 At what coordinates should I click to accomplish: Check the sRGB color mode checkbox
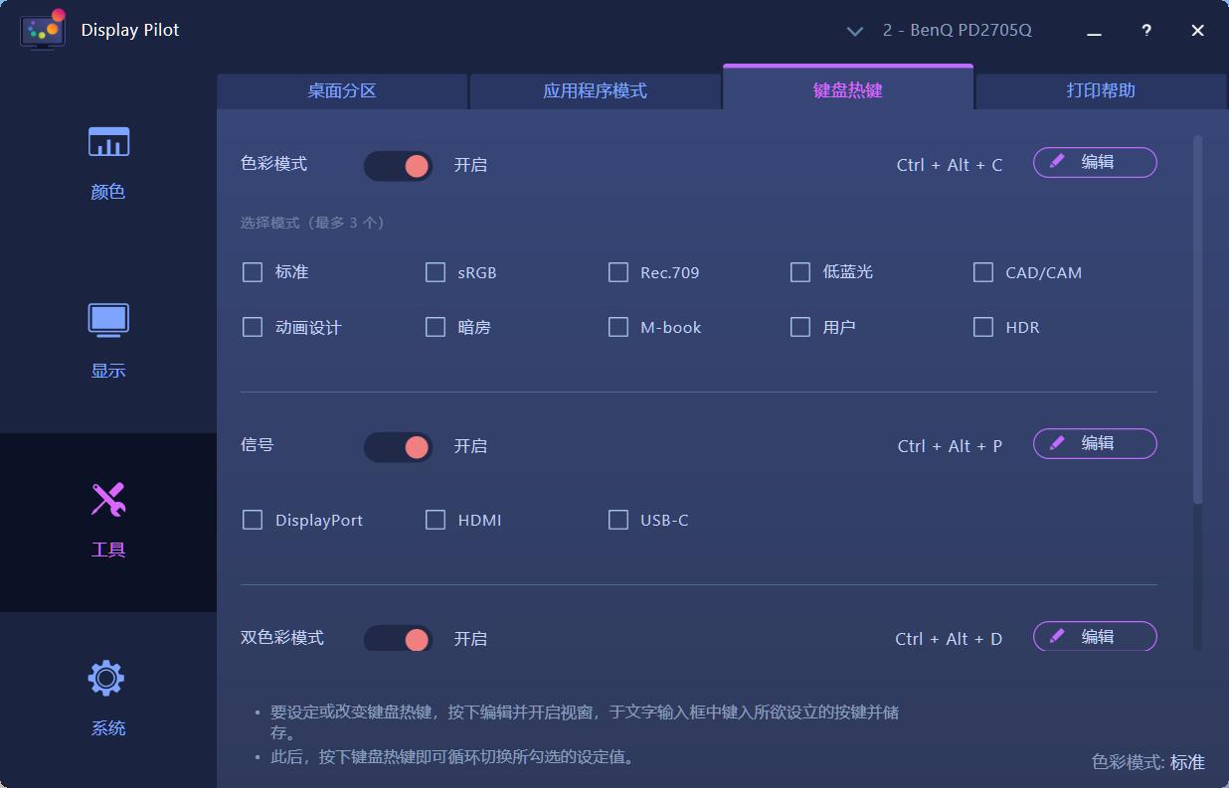coord(435,271)
